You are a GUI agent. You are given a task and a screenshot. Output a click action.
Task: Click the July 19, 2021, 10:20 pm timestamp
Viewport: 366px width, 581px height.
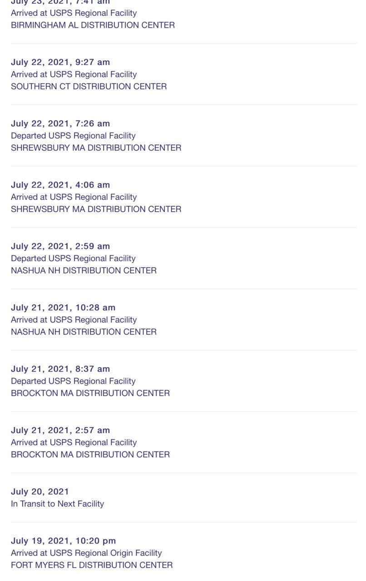click(64, 541)
